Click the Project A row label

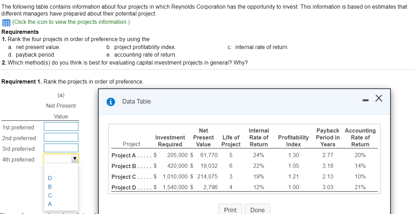[124, 155]
